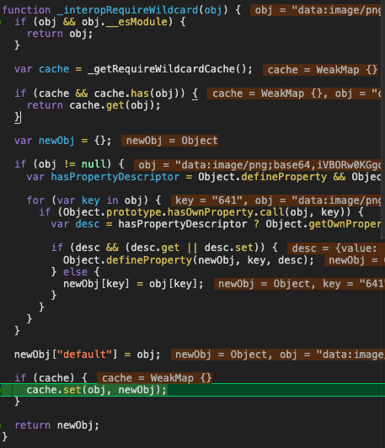The image size is (385, 448).
Task: Click the newObj["default"] = obj assignment
Action: pos(88,355)
